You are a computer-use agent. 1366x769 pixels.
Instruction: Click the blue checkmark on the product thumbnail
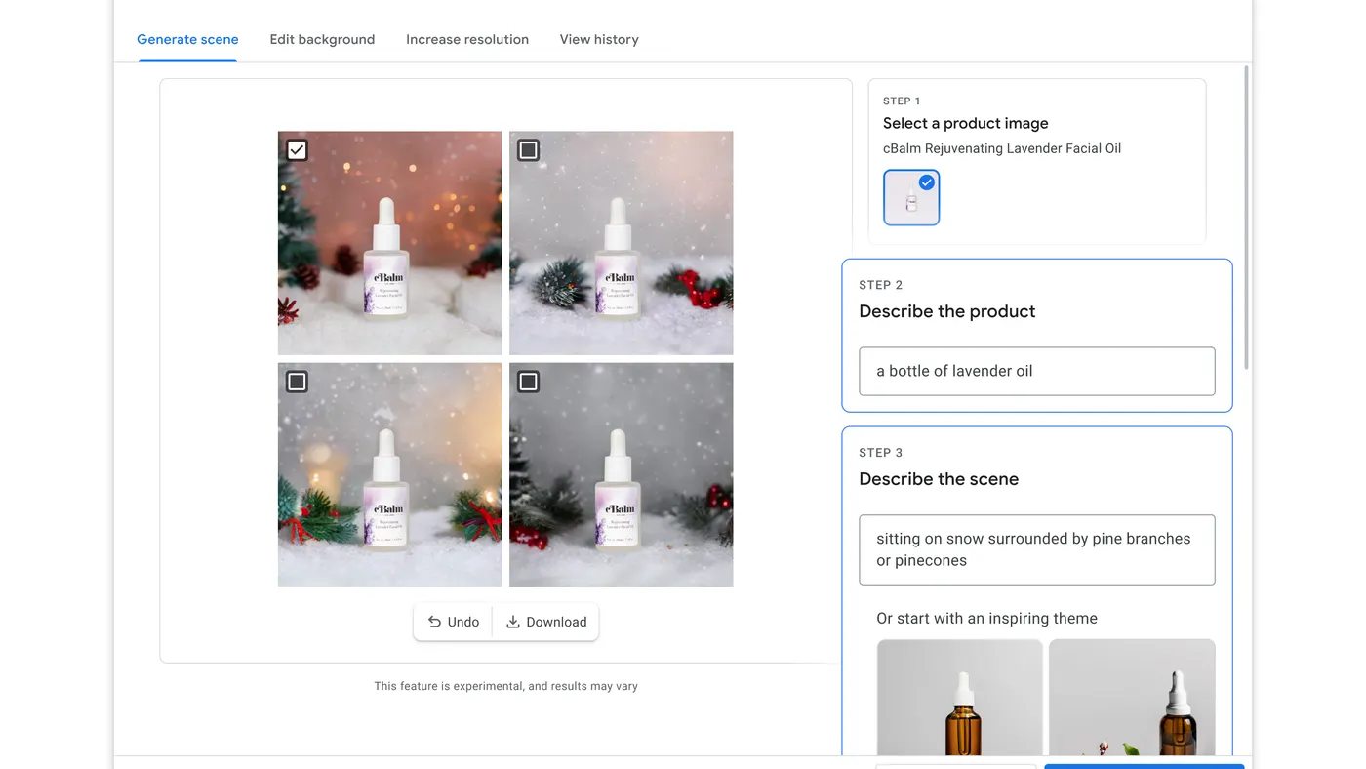pos(927,182)
